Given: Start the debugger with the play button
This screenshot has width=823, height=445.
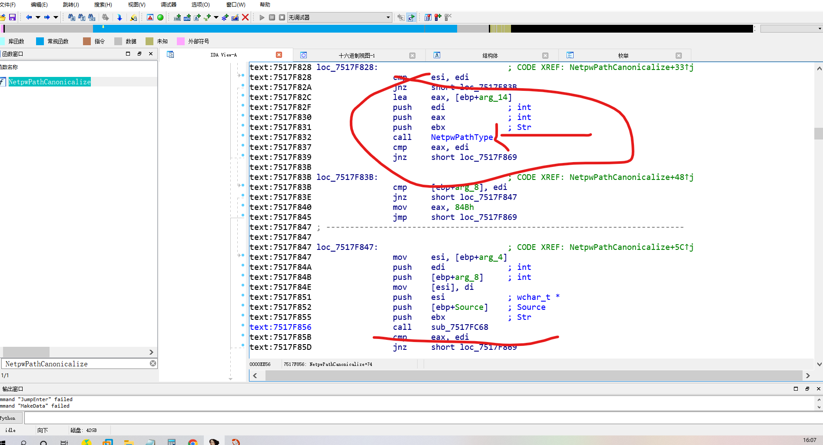Looking at the screenshot, I should click(262, 17).
